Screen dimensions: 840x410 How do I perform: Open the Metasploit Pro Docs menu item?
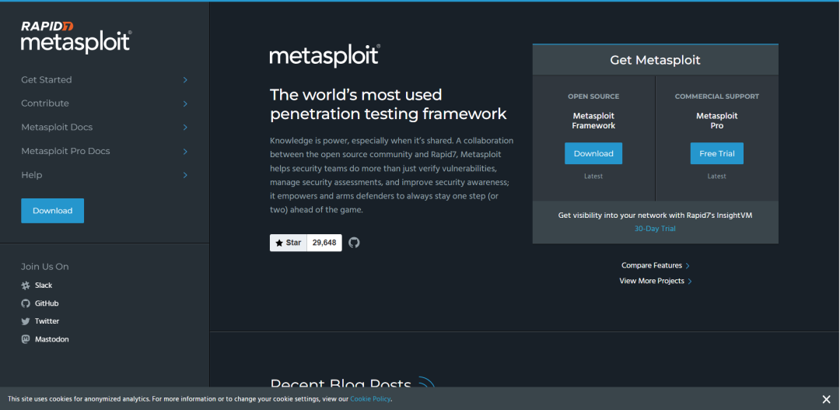(x=65, y=151)
